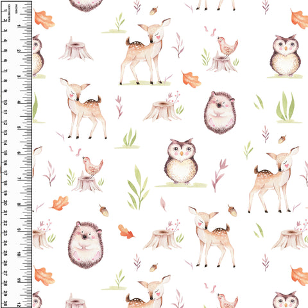Click the "15" centimeter mark on the ruler
Screen dimensions: 308x308
point(5,153)
